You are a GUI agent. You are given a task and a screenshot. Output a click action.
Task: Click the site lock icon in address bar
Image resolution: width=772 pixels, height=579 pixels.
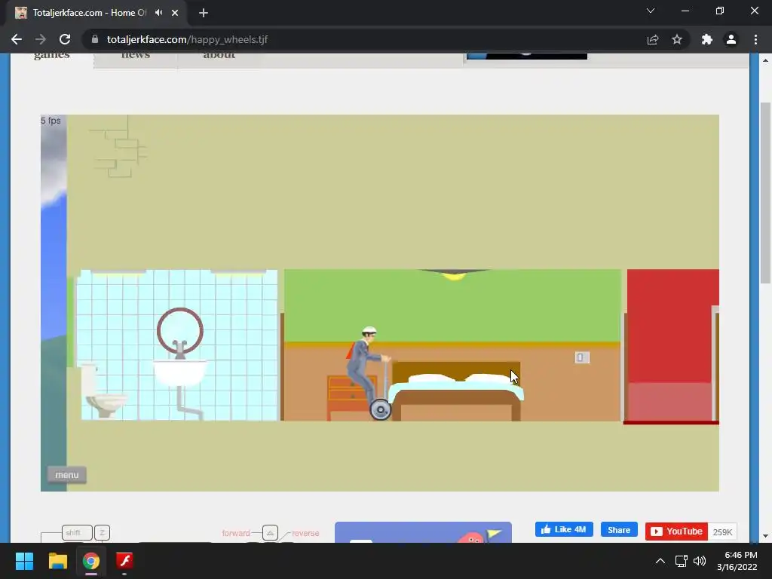(x=95, y=39)
